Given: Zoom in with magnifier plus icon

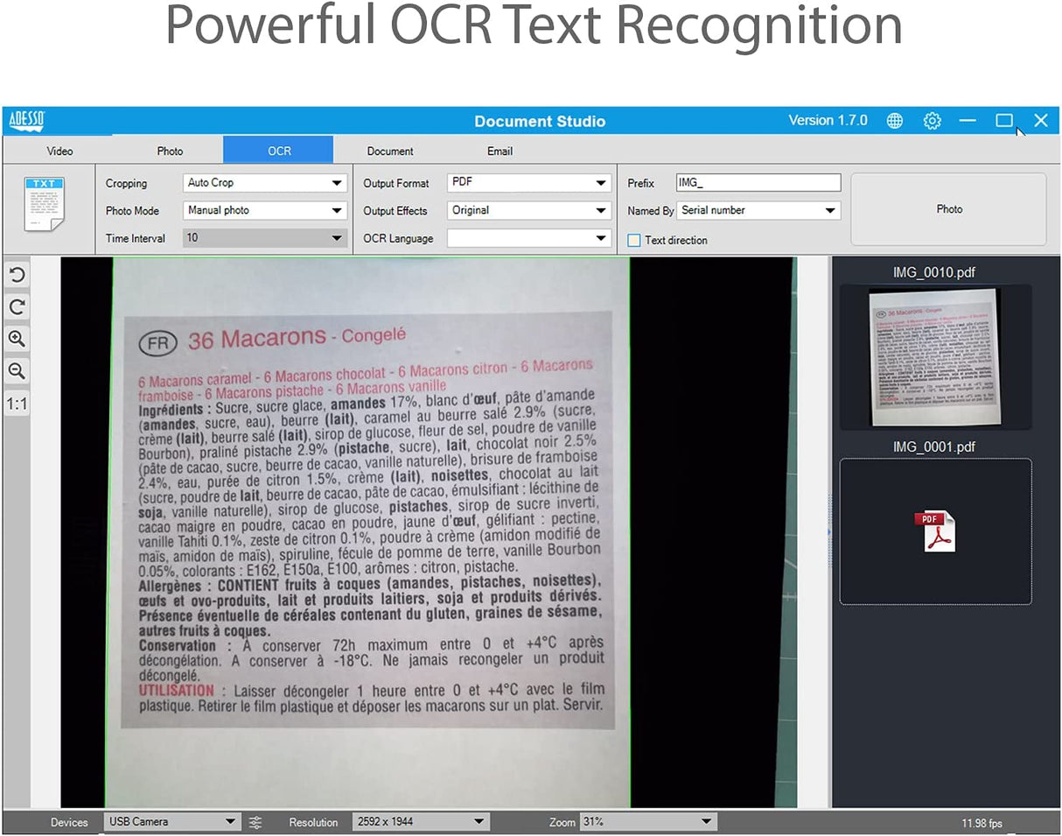Looking at the screenshot, I should click(17, 339).
